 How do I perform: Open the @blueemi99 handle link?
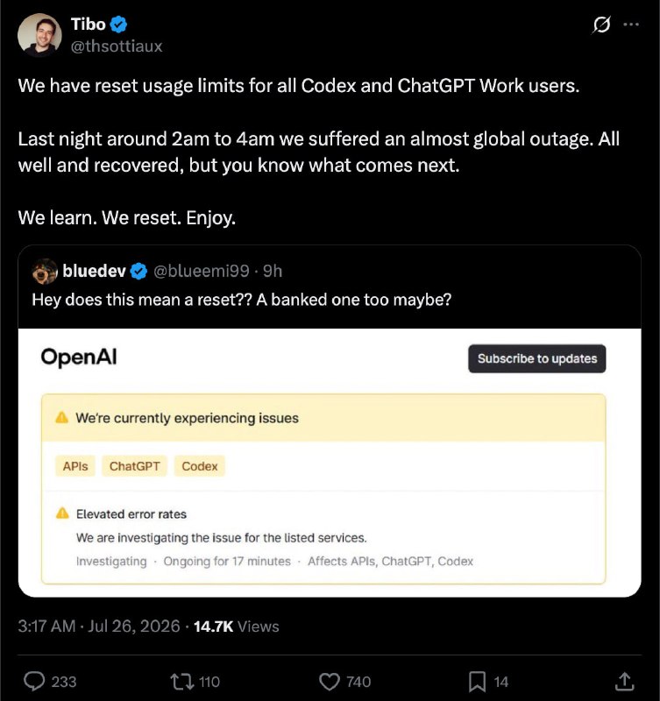[x=202, y=271]
